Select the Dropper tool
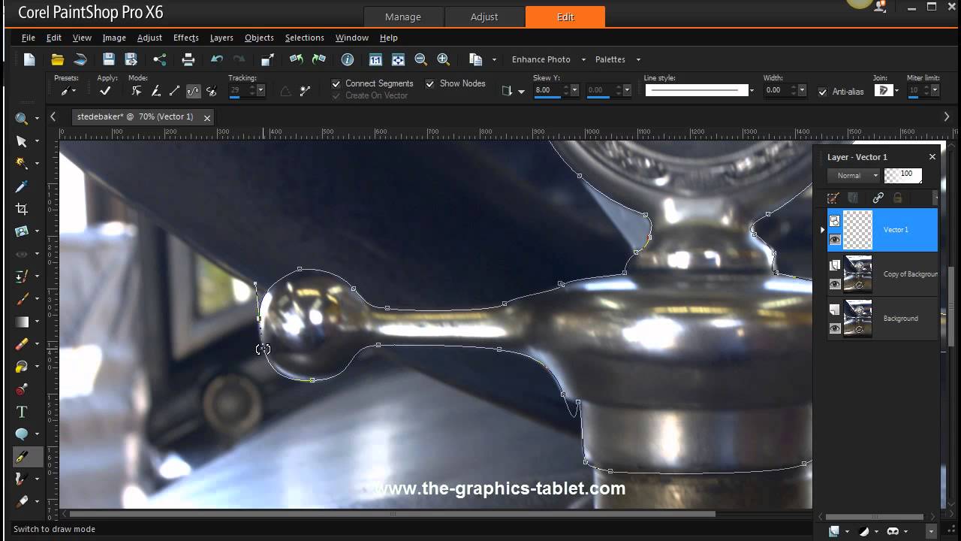Viewport: 961px width, 541px height. pos(22,186)
